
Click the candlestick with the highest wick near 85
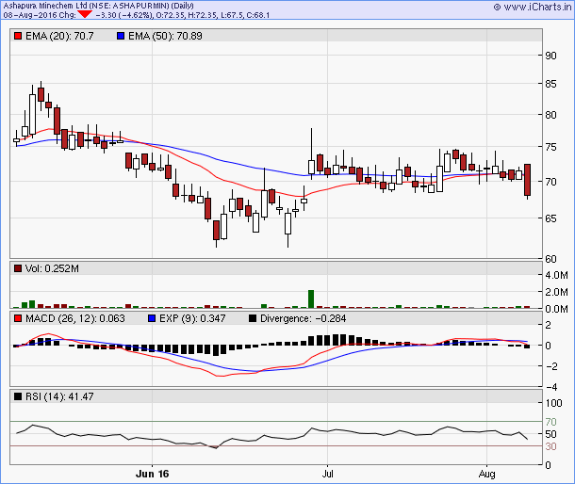[x=41, y=95]
